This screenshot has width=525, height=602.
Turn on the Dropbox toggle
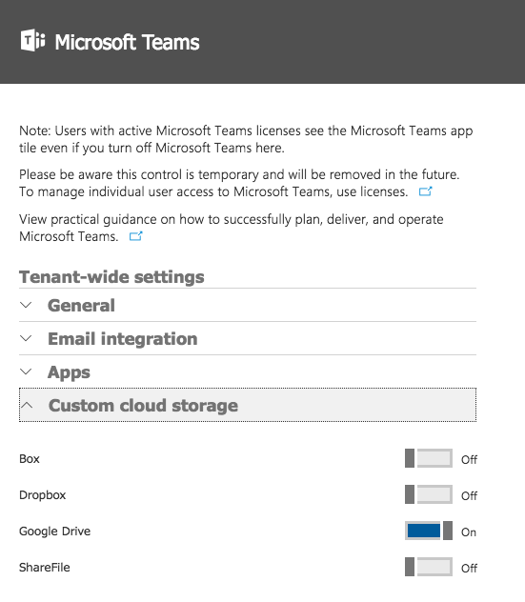click(x=429, y=494)
